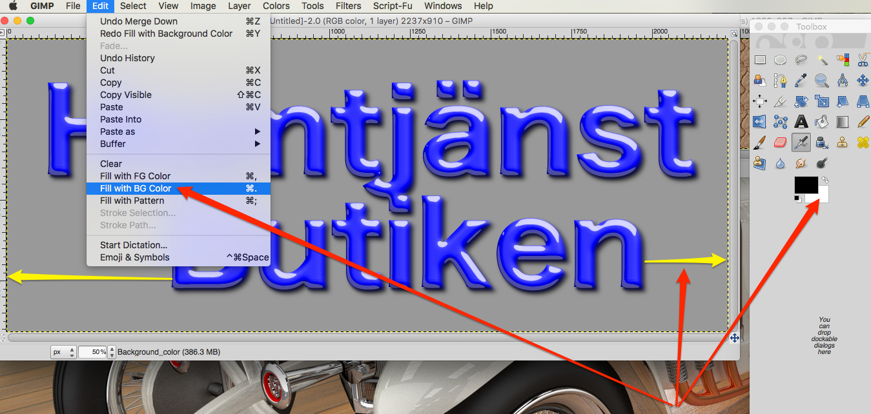Open the Layer menu in menu bar
This screenshot has height=414, width=871.
click(240, 6)
